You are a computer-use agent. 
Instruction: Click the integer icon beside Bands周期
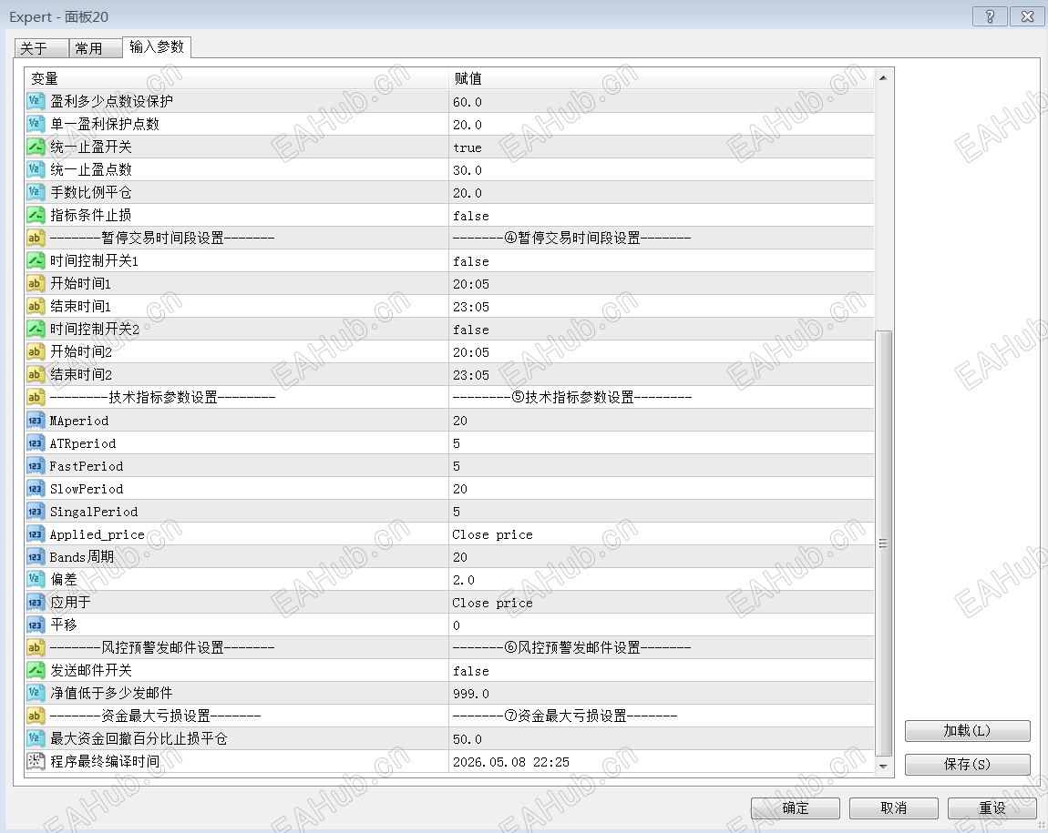[35, 556]
